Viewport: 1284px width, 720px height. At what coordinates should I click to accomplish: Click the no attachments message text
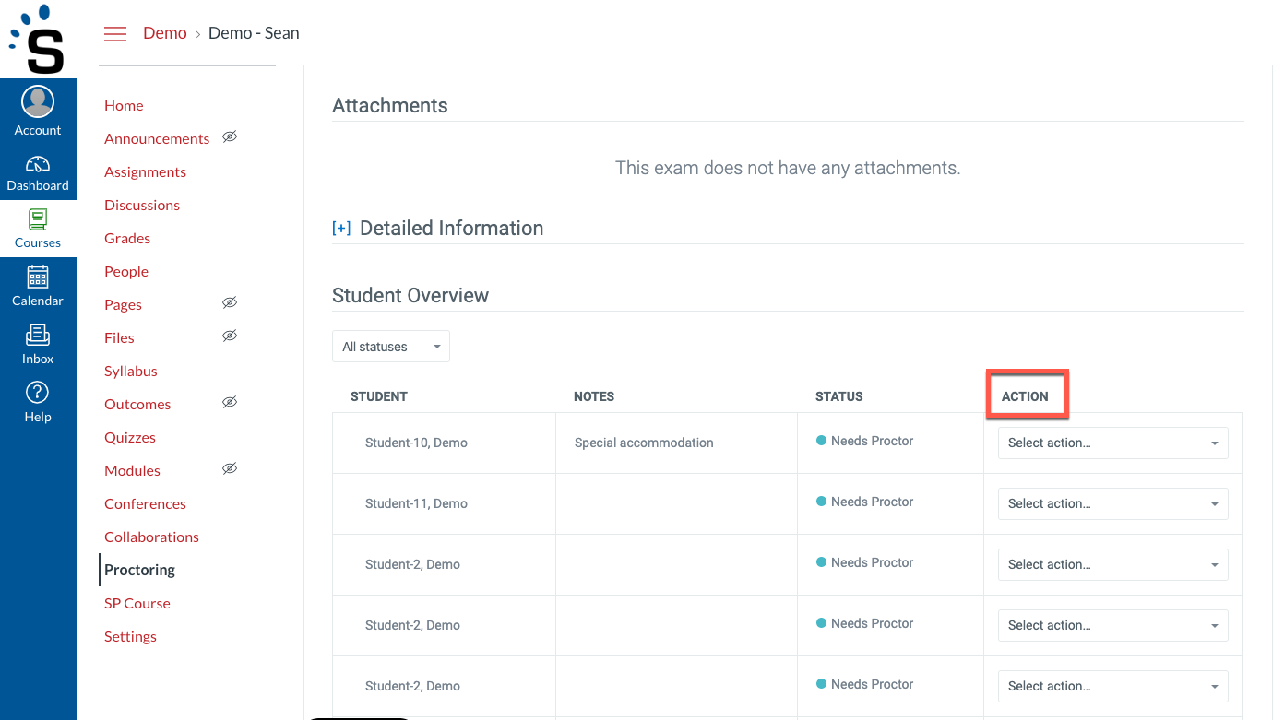788,169
